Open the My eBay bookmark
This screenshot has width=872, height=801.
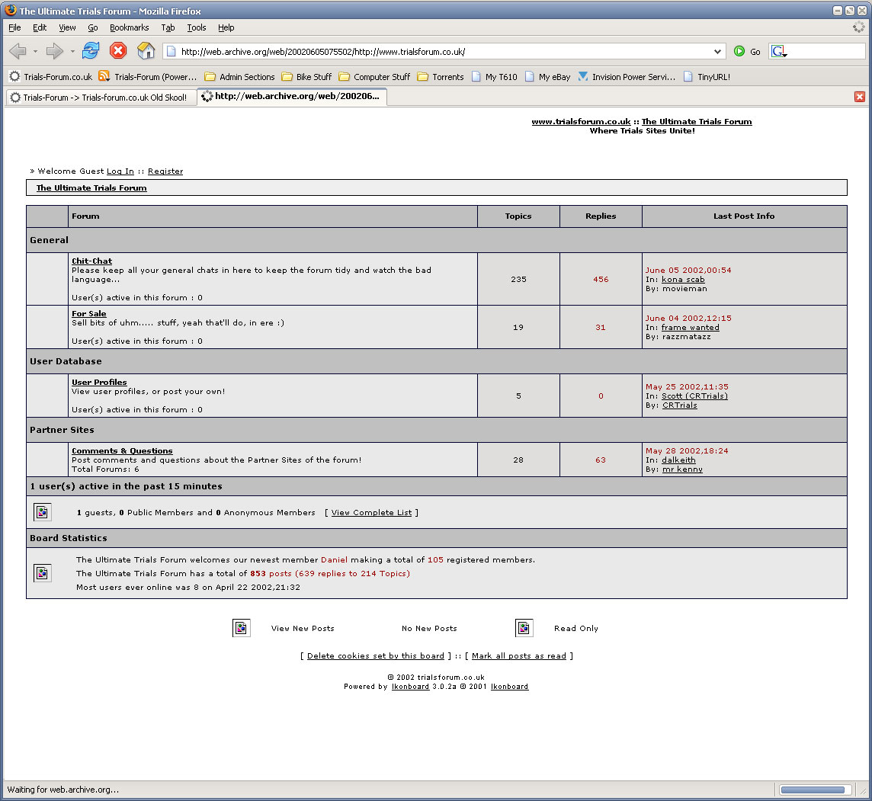point(548,77)
